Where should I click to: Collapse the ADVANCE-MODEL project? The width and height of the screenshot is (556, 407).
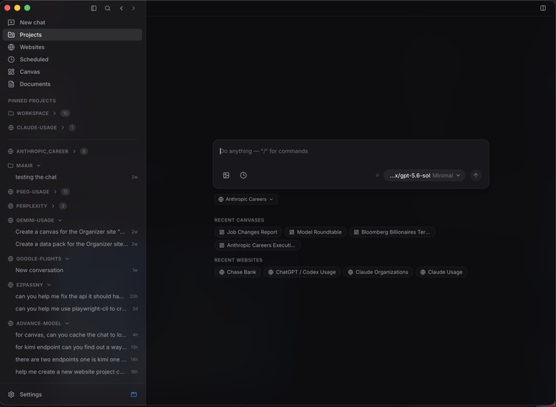click(x=67, y=323)
